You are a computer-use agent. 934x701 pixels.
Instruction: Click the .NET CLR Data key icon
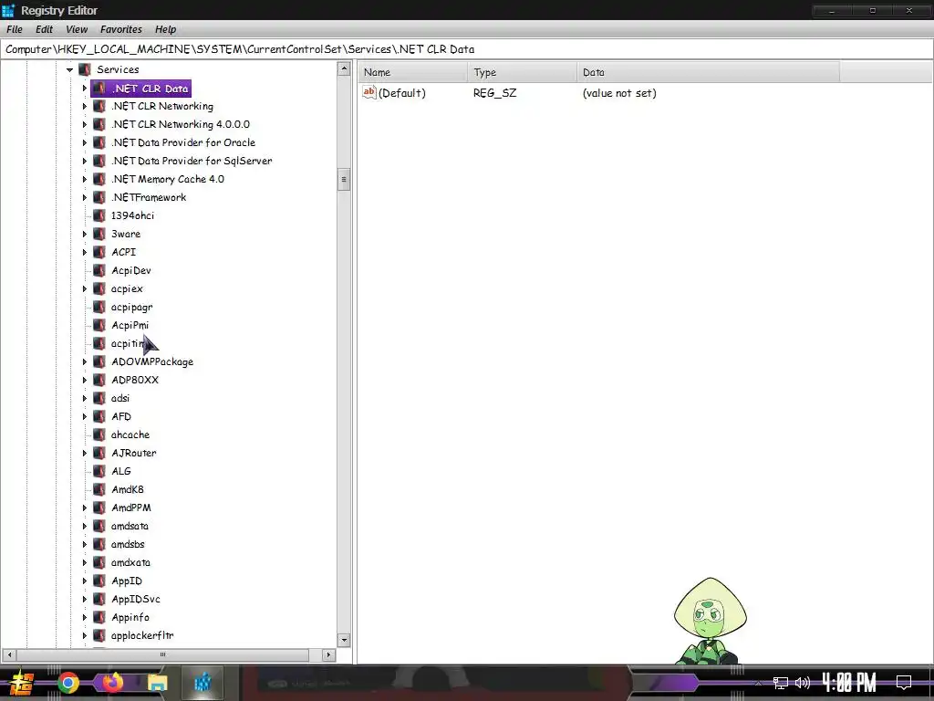99,89
